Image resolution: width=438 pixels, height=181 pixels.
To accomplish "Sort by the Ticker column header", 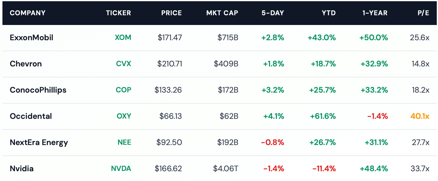I will point(118,13).
